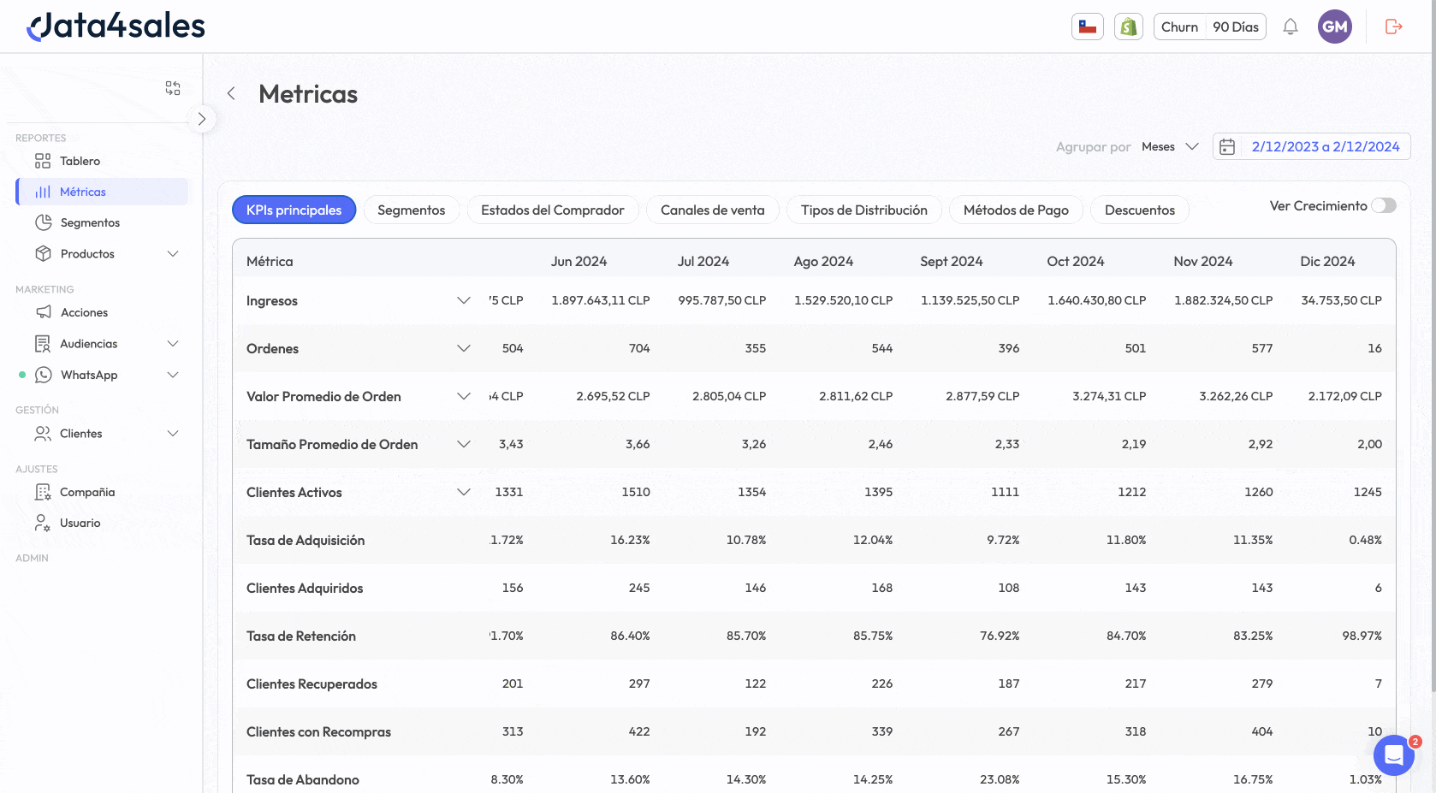Toggle the Ver Crecimiento switch
The image size is (1436, 793).
pyautogui.click(x=1383, y=205)
